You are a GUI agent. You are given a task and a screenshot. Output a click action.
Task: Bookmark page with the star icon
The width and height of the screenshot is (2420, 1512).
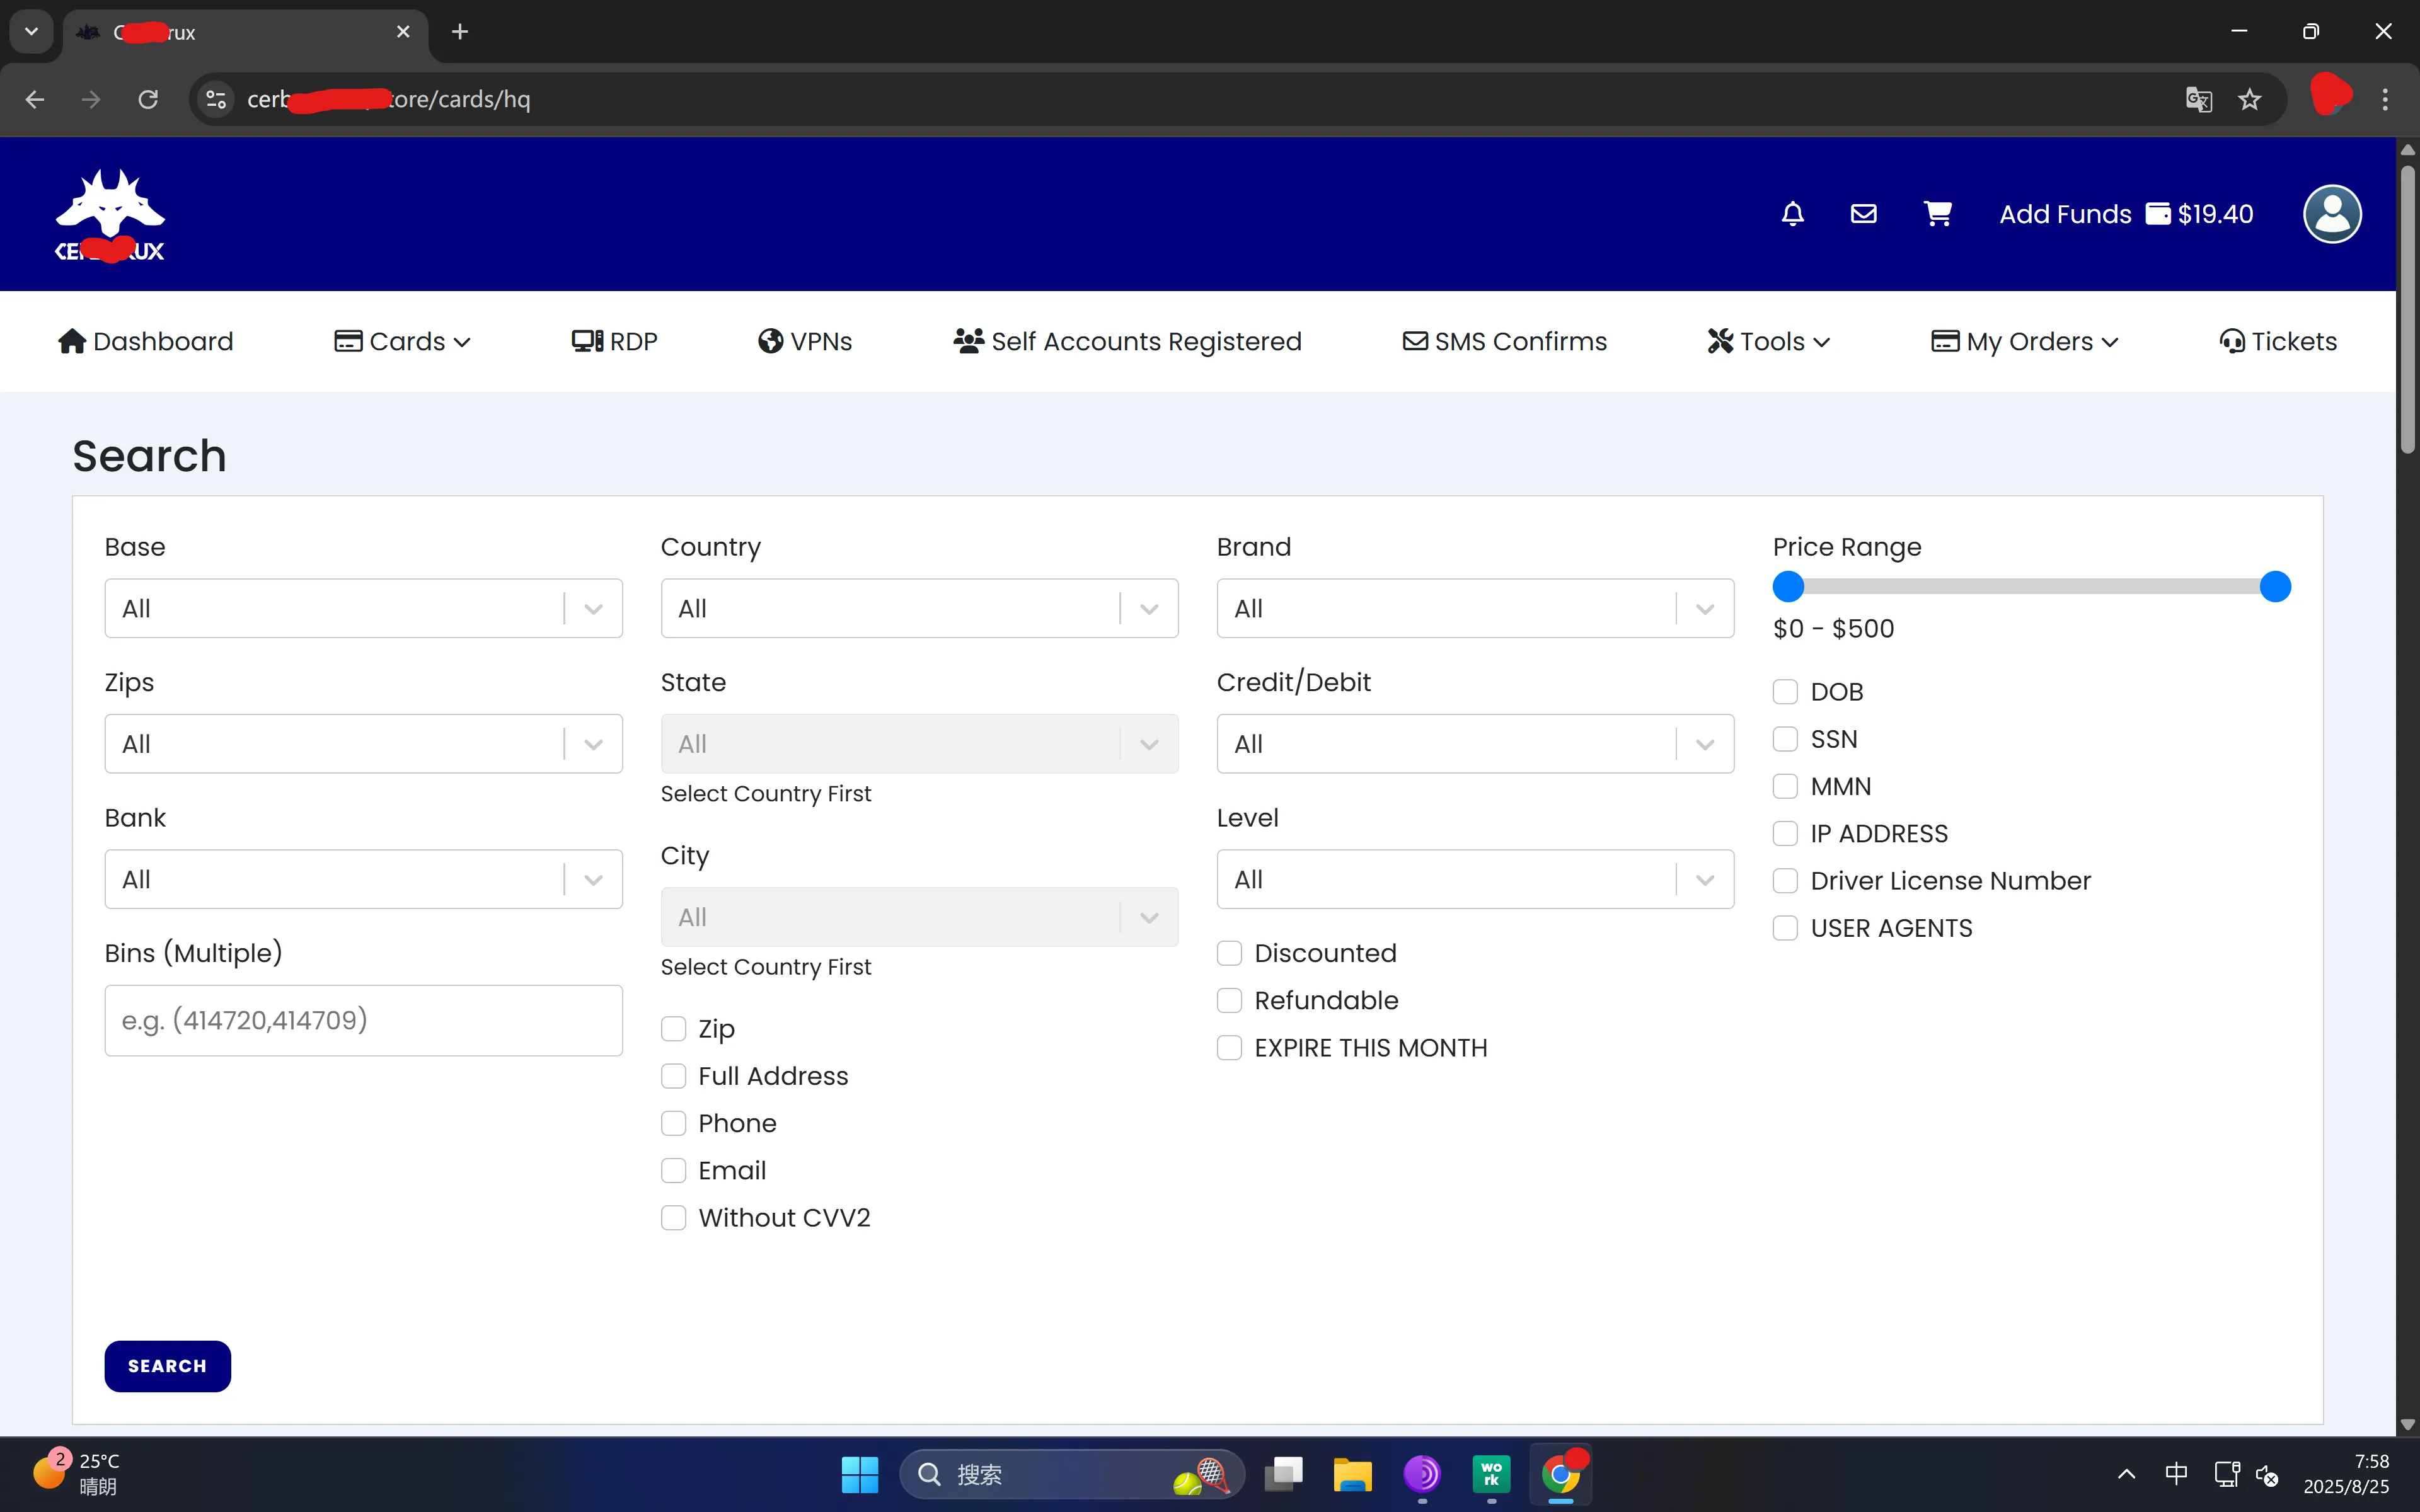tap(2250, 99)
